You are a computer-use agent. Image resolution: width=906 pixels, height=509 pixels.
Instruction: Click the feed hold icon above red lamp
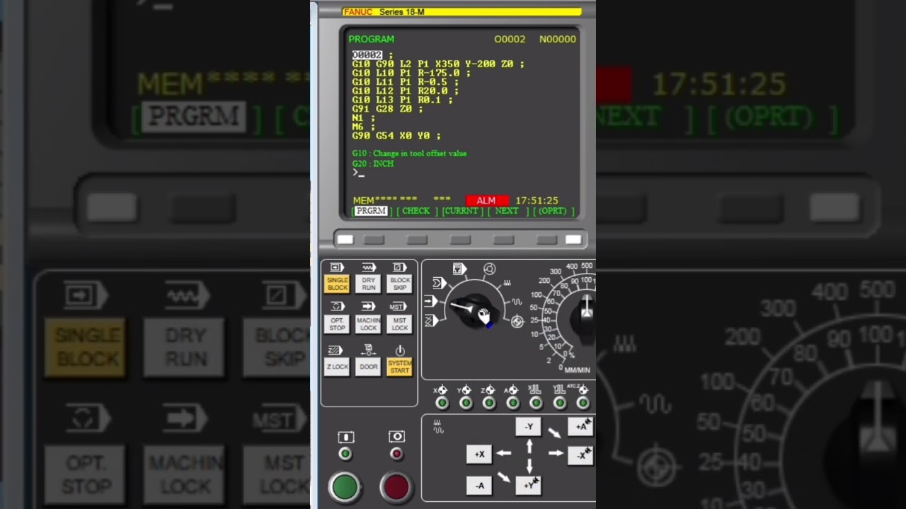click(396, 437)
